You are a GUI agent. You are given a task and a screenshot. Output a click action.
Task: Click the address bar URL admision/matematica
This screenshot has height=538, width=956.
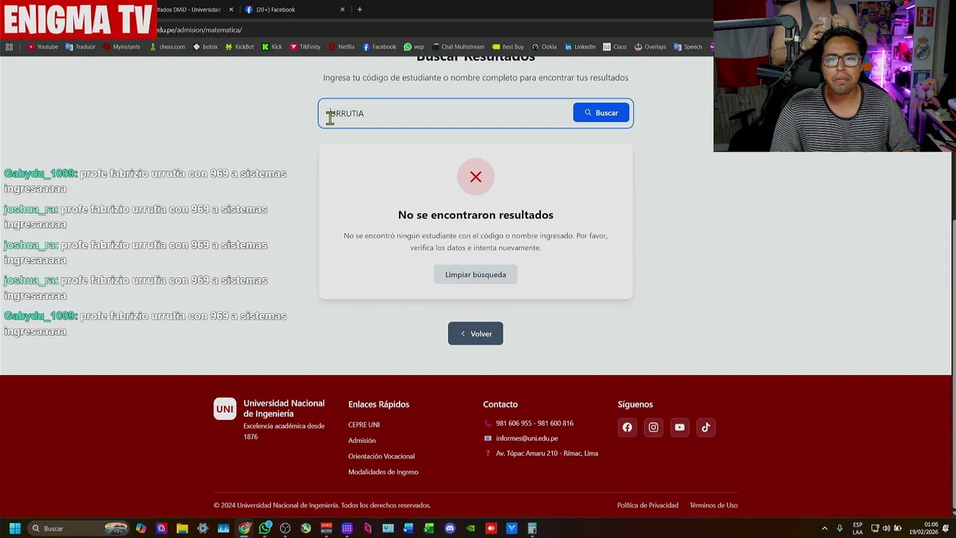(x=200, y=30)
